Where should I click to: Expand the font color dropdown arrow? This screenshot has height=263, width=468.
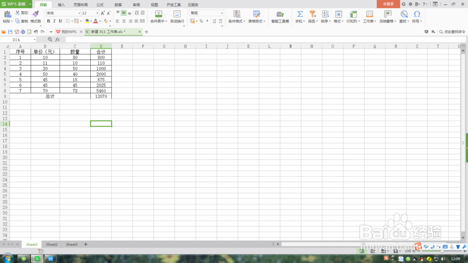pyautogui.click(x=100, y=21)
